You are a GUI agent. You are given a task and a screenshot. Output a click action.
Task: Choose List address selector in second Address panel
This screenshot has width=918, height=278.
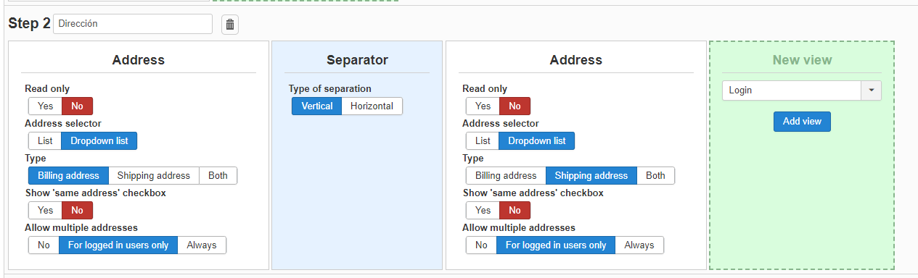(x=483, y=141)
